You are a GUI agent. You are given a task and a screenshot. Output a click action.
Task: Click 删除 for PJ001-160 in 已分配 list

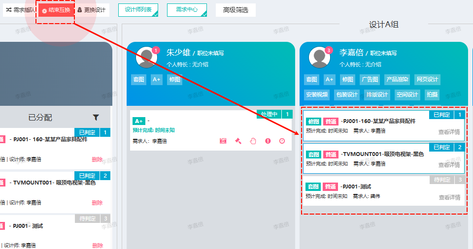pos(97,159)
